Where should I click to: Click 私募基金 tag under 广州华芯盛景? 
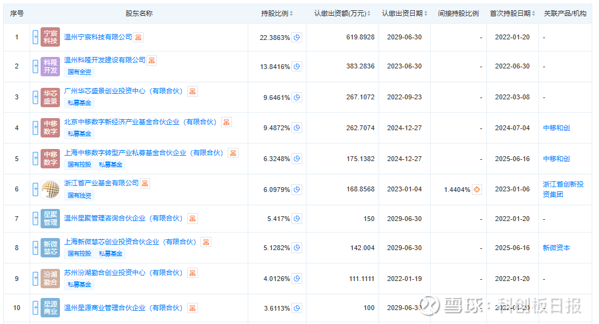[x=79, y=103]
